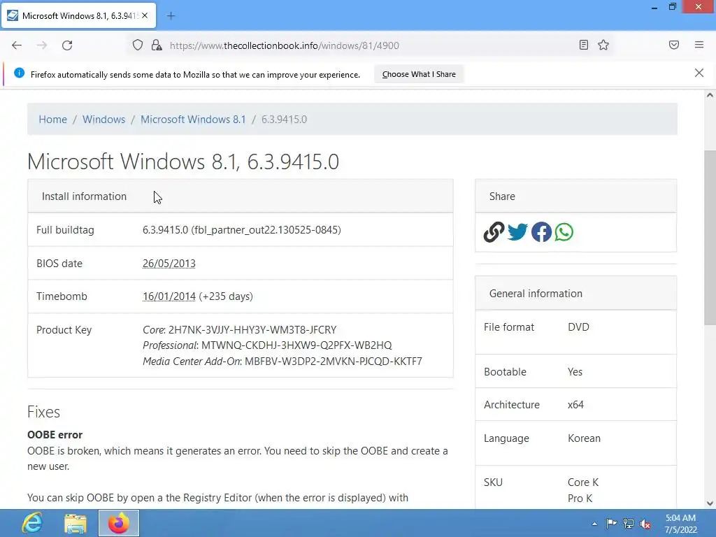Image resolution: width=716 pixels, height=537 pixels.
Task: Click the page vertical scrollbar thumb
Action: (x=710, y=238)
